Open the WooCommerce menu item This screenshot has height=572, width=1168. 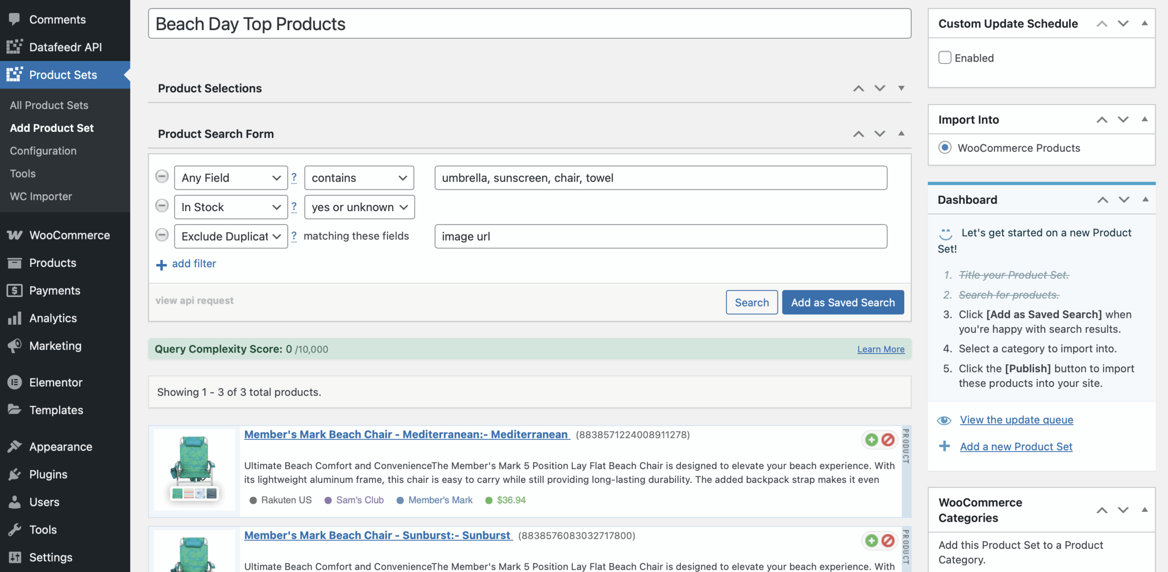coord(65,235)
